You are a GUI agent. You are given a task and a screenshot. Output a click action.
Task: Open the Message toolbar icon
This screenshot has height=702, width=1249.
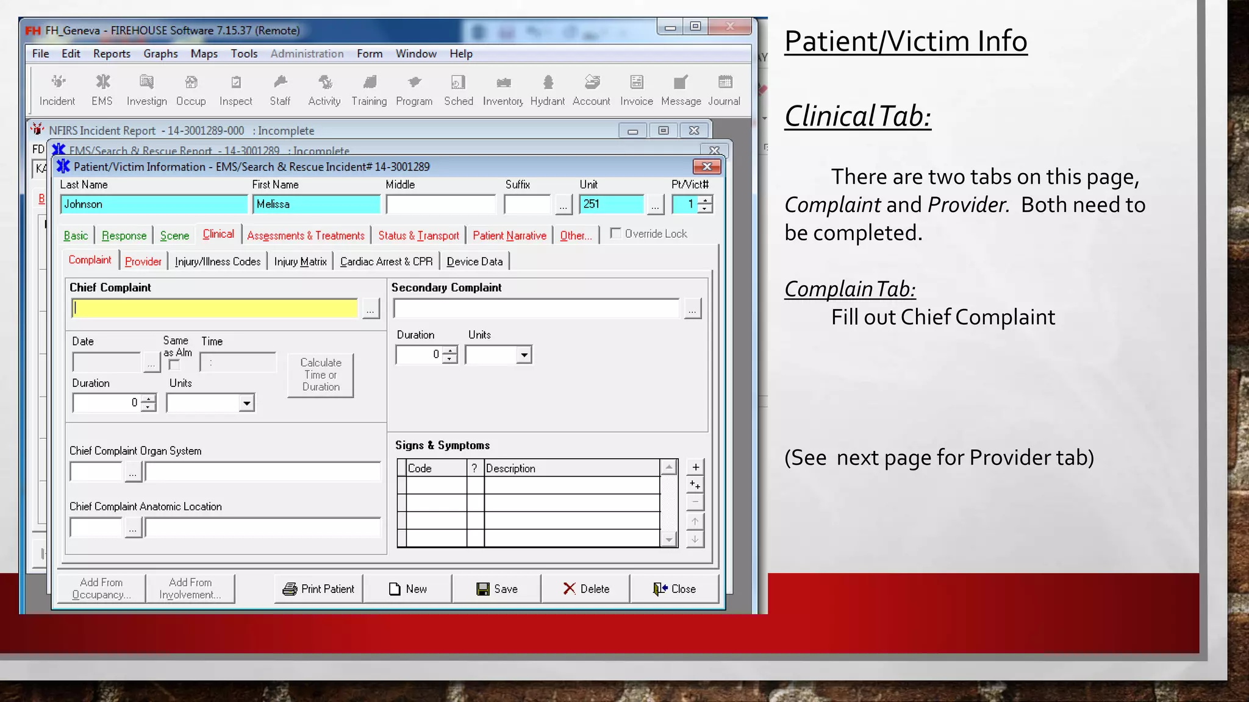point(681,90)
